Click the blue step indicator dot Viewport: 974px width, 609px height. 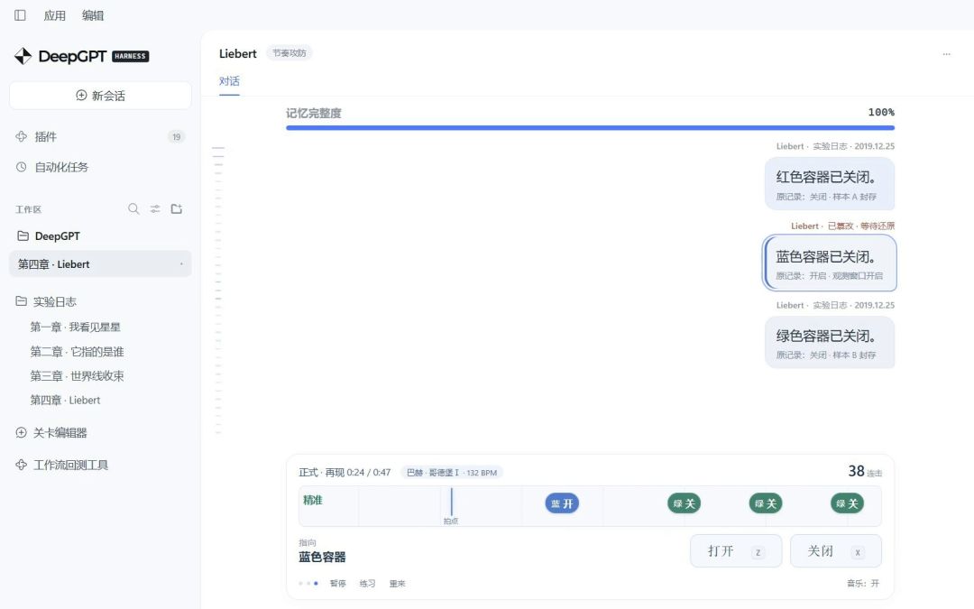[x=317, y=584]
